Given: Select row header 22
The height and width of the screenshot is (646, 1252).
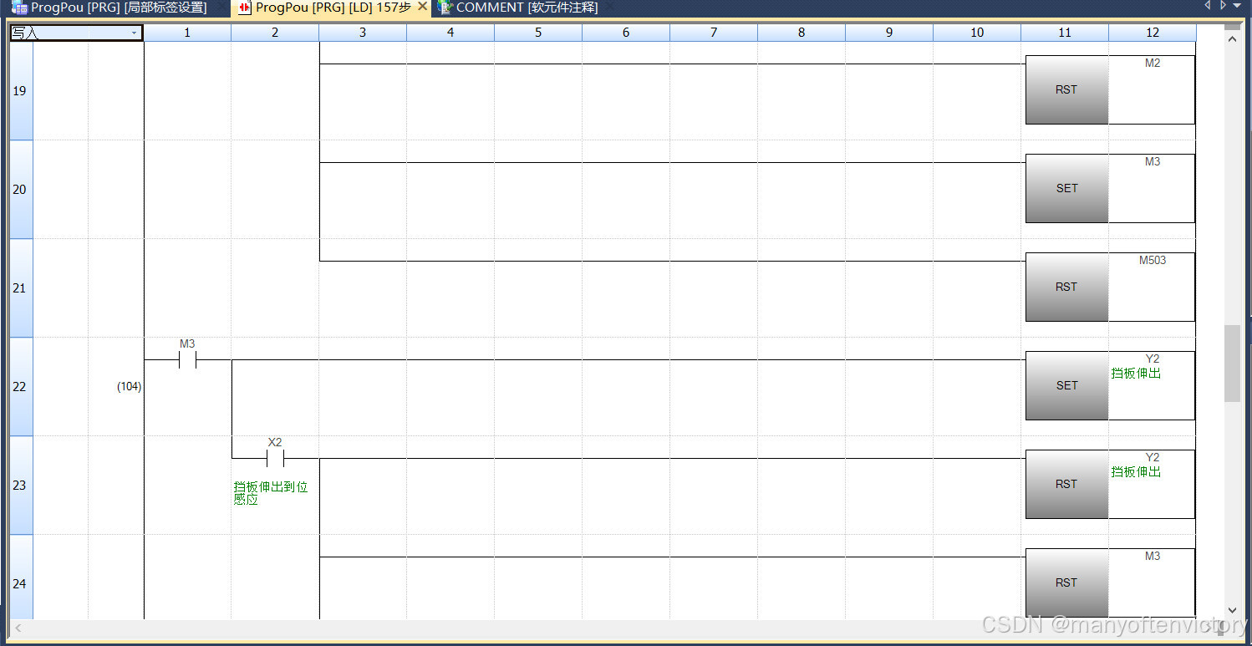Looking at the screenshot, I should [x=20, y=387].
